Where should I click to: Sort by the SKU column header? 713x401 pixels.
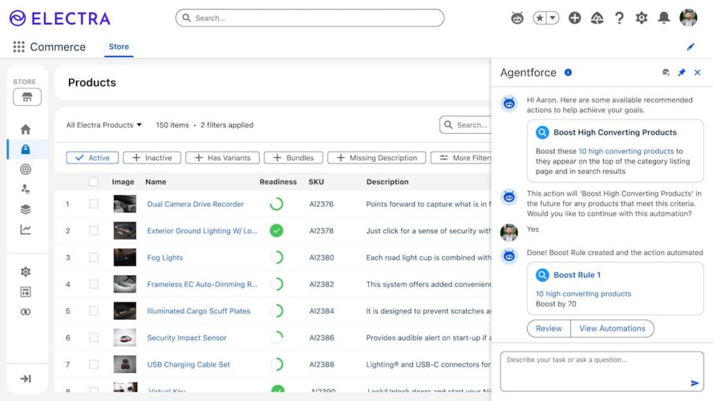(x=317, y=182)
